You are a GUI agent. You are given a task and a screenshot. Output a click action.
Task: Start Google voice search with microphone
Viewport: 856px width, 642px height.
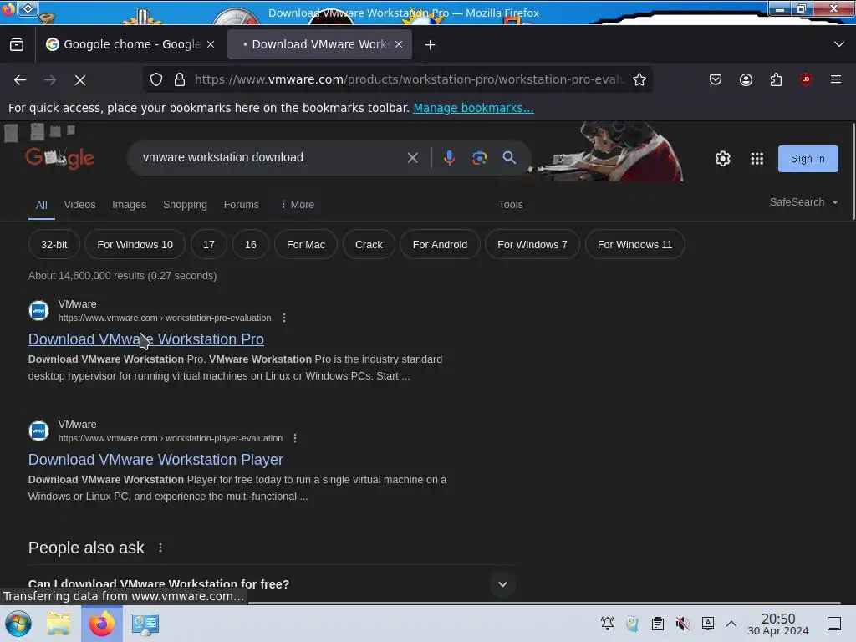[449, 158]
